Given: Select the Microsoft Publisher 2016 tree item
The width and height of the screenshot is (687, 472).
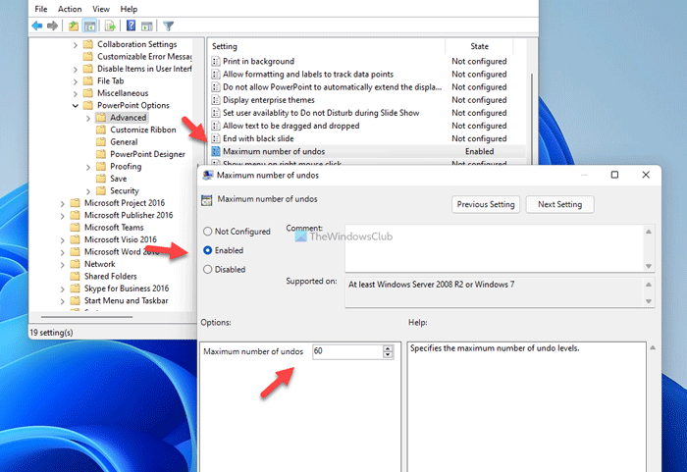Looking at the screenshot, I should 129,215.
